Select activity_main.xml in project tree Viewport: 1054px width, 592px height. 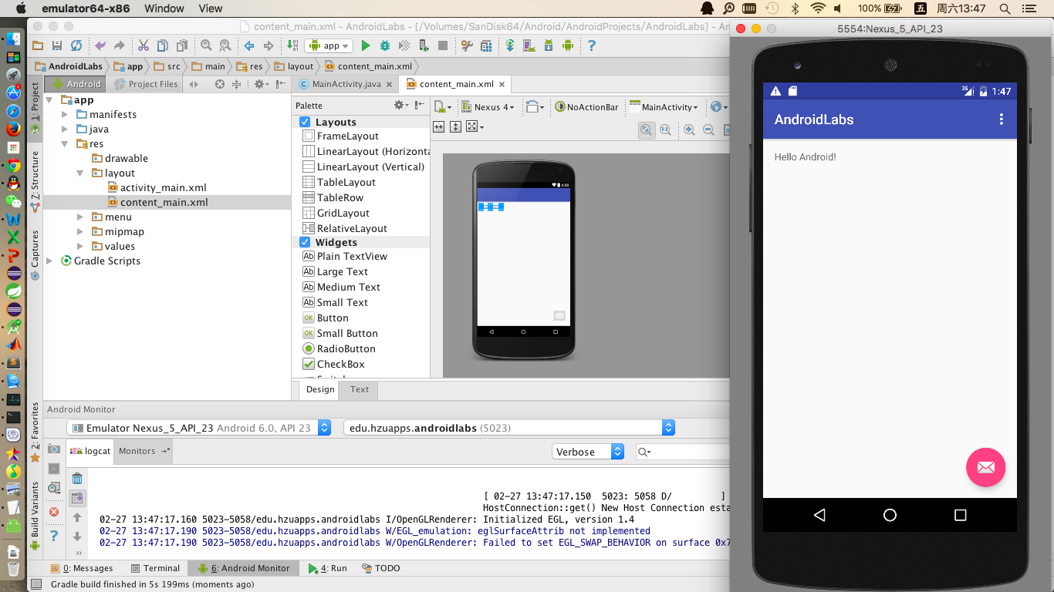click(x=163, y=187)
